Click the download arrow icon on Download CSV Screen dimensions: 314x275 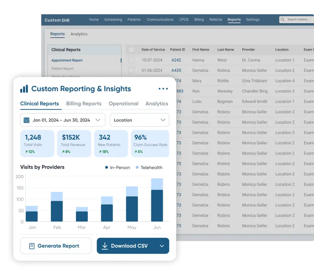tap(105, 246)
